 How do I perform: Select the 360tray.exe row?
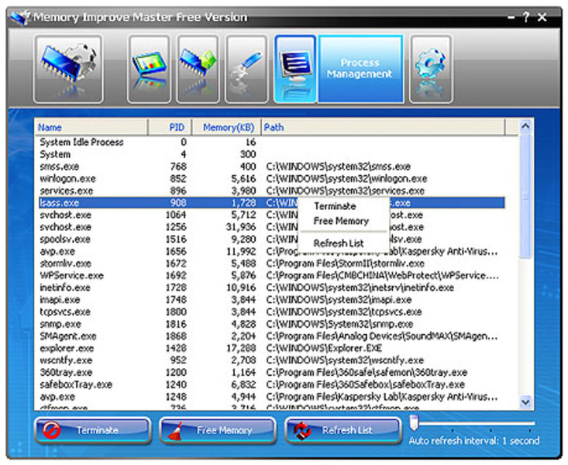click(272, 372)
